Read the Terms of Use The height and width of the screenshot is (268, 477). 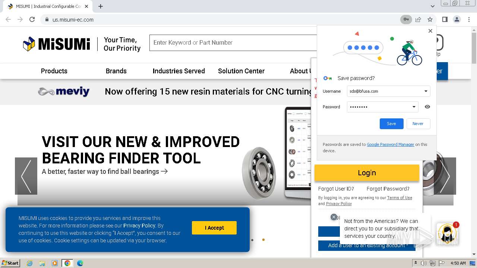(x=399, y=198)
